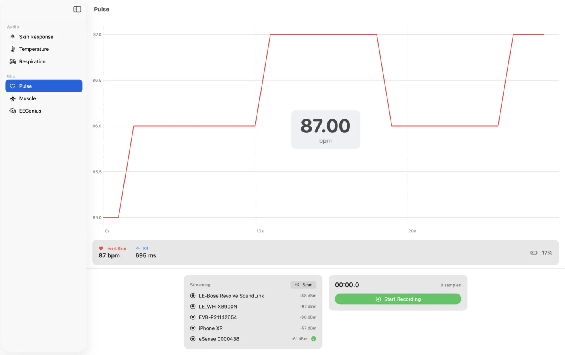Switch to the Pulse section

click(x=44, y=86)
